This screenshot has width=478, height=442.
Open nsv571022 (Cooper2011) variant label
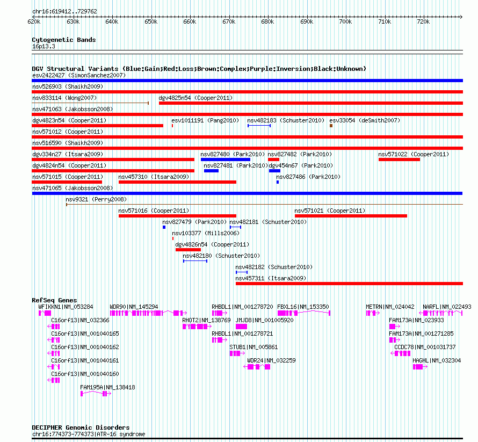[x=414, y=154]
